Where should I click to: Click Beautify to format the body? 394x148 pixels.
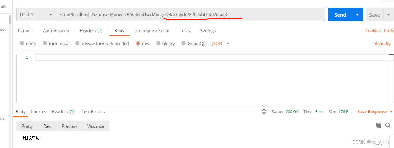click(383, 44)
